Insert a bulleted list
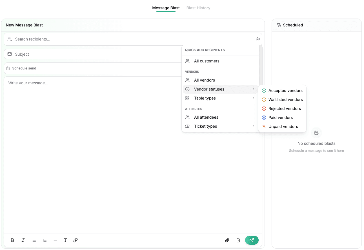 coord(34,240)
